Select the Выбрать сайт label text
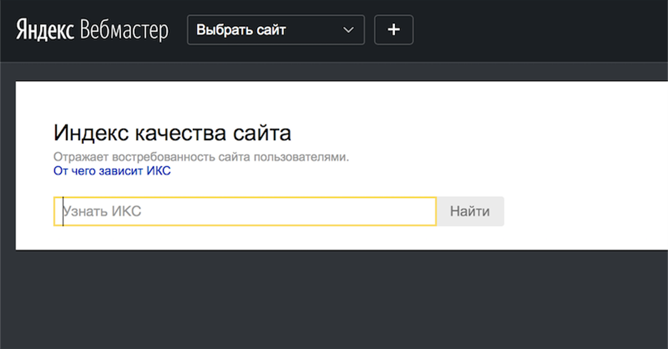Image resolution: width=668 pixels, height=349 pixels. click(241, 30)
